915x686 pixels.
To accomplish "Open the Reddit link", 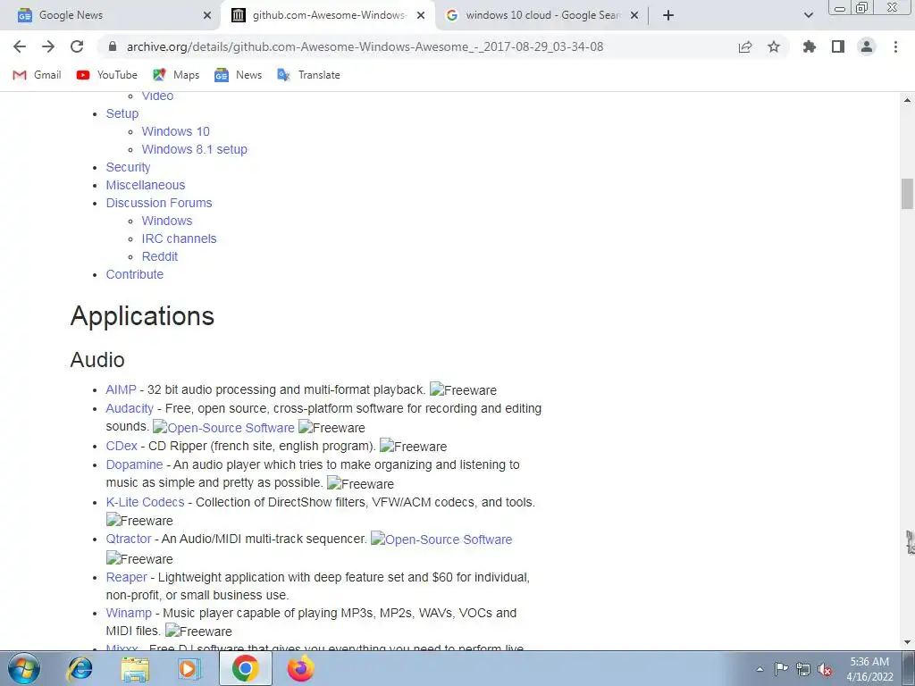I will click(x=160, y=256).
